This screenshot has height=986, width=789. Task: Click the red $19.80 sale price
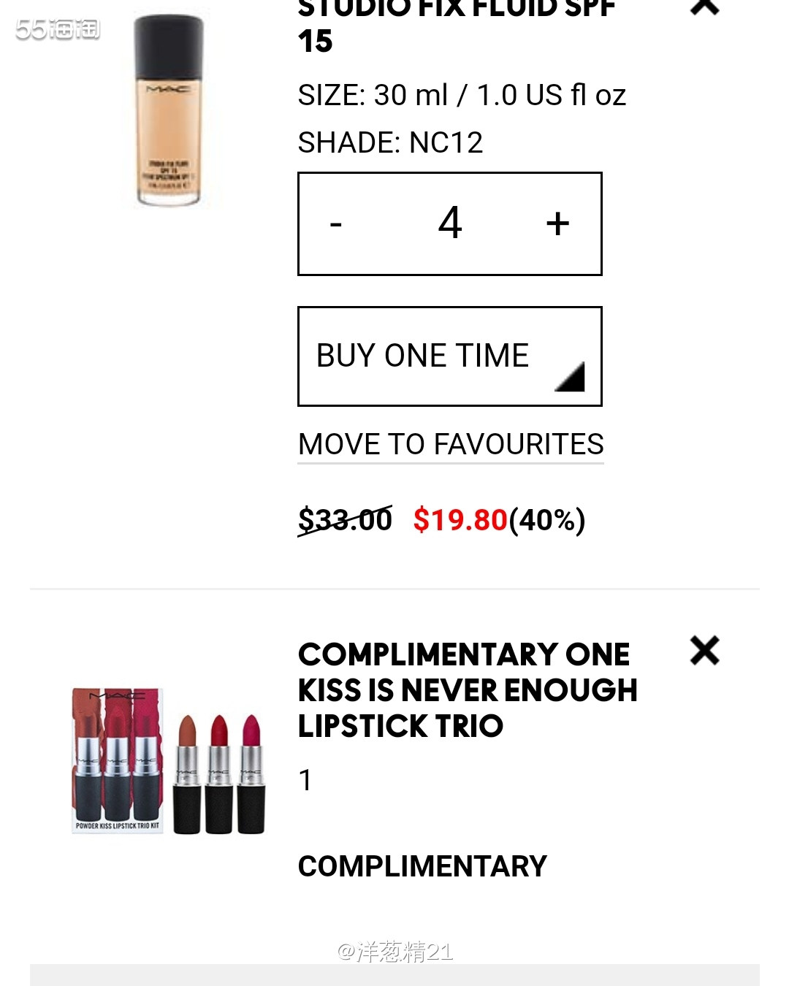click(x=460, y=520)
